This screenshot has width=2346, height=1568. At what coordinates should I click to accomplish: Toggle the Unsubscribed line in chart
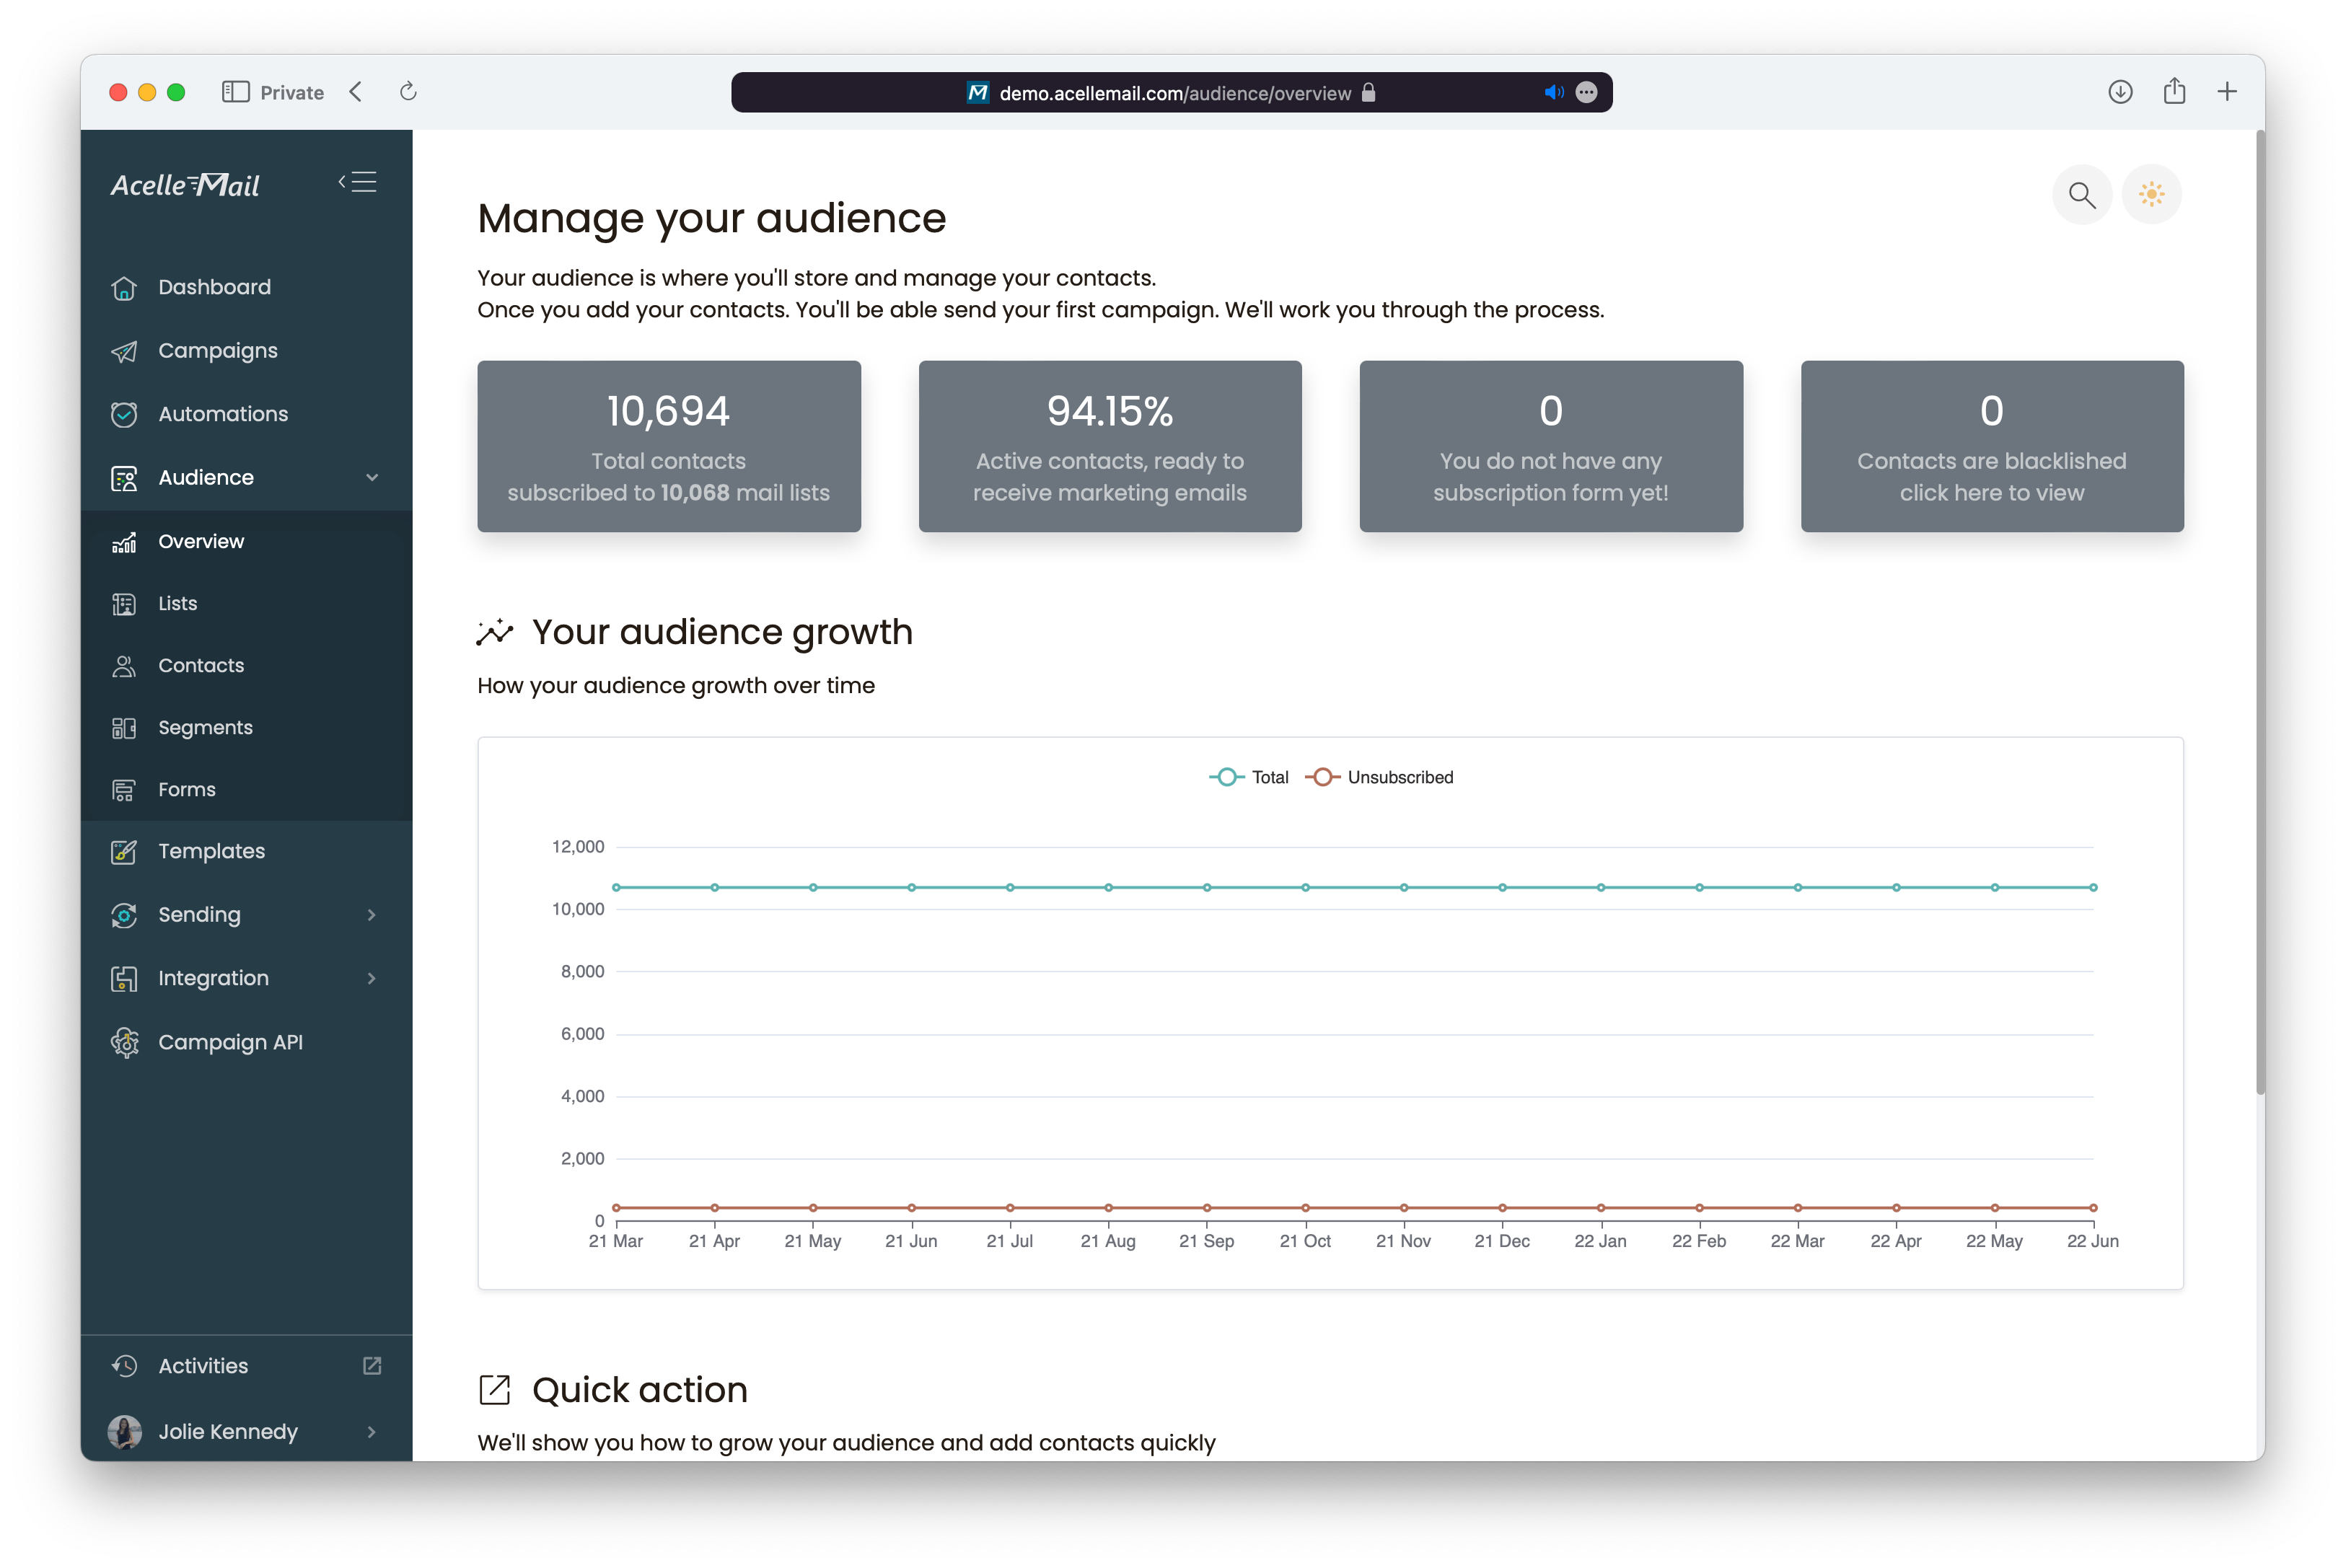click(1400, 777)
